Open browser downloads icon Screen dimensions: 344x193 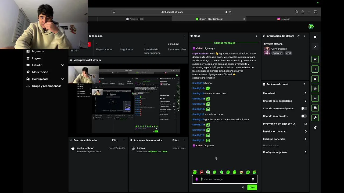[296, 12]
